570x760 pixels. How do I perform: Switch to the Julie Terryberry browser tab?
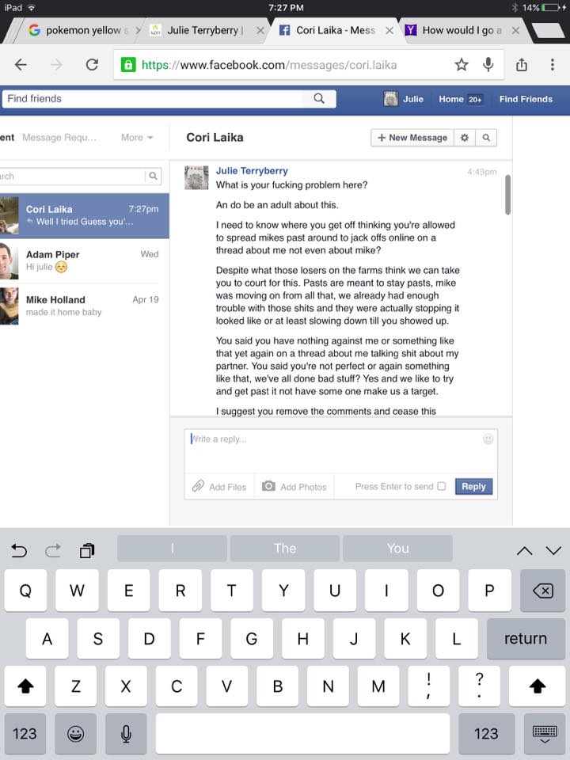(x=203, y=31)
